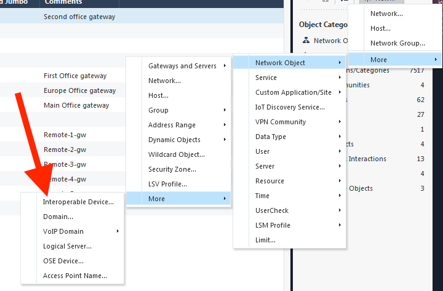Click Access Point Name entry
443x291 pixels.
click(x=74, y=276)
